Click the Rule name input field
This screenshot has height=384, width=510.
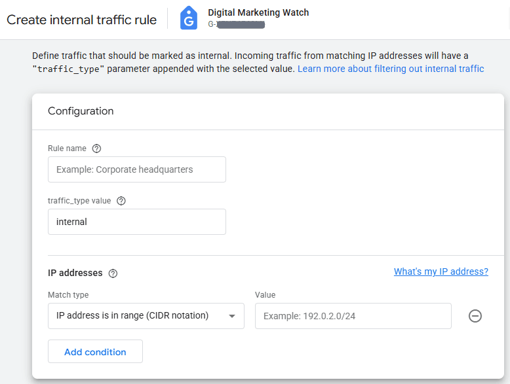coord(137,169)
